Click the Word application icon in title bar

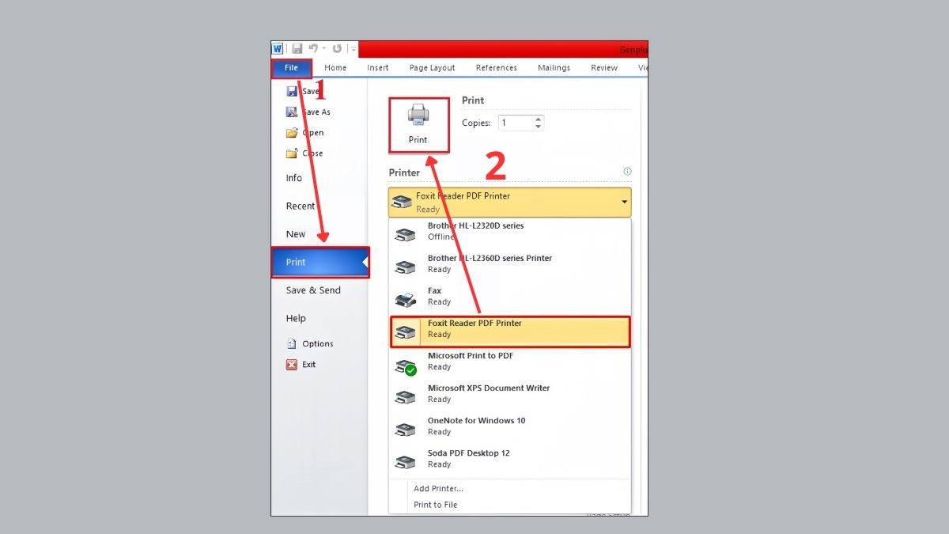point(278,48)
